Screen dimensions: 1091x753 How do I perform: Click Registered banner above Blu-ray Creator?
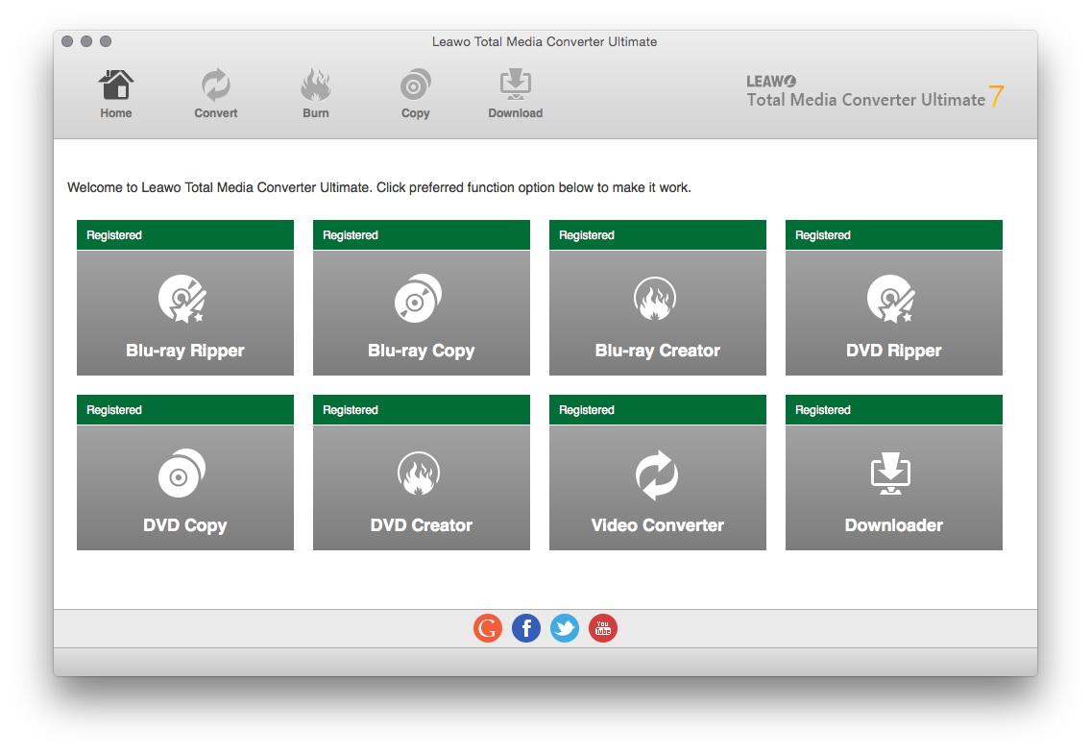tap(658, 235)
